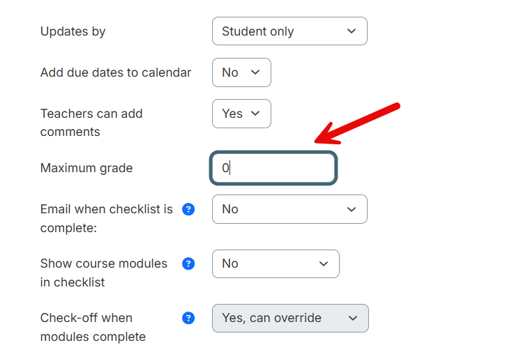Click the chevron beside No for due dates
Screen dimensions: 528x352
[x=255, y=72]
